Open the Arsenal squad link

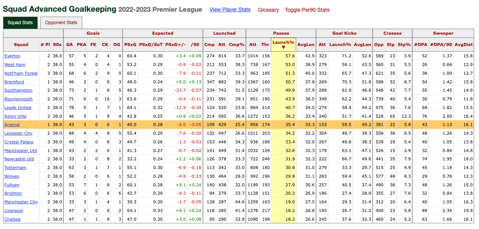12,124
